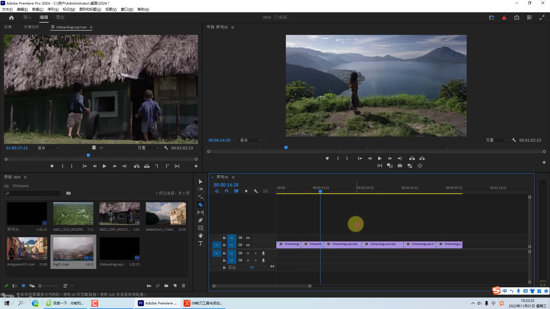Open timeline settings wrench icon
This screenshot has height=309, width=550.
pos(256,191)
